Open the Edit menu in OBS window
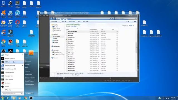 44,16
